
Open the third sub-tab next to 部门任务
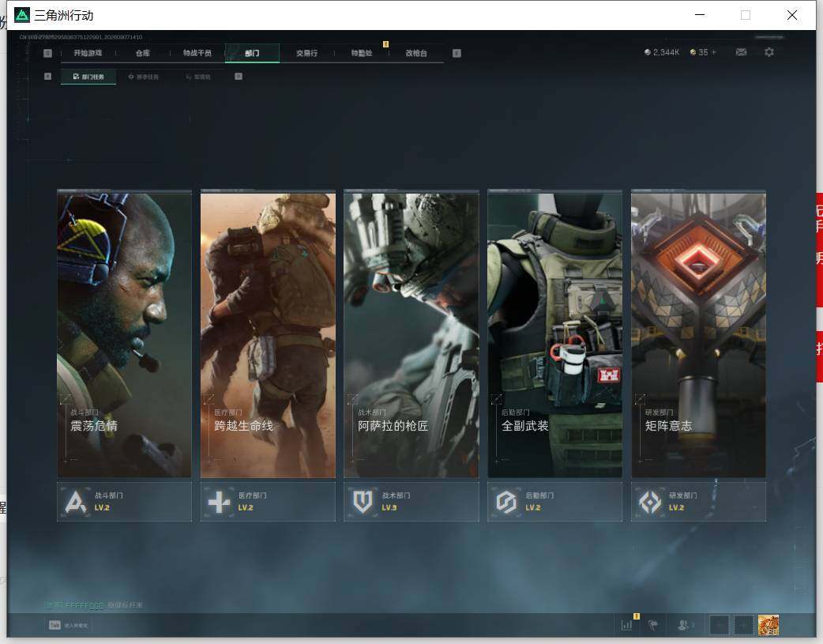198,77
